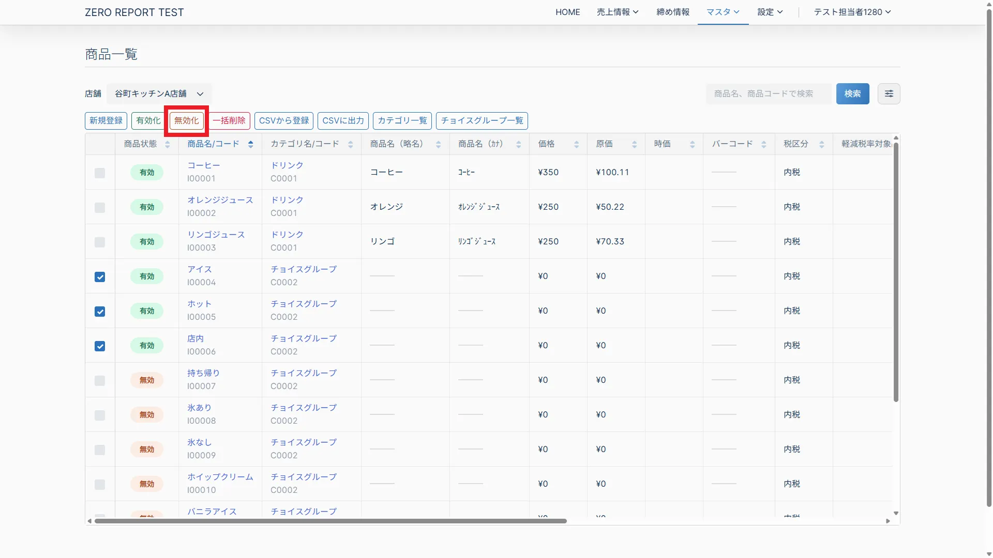Open the 売上情報 dropdown menu

point(617,12)
